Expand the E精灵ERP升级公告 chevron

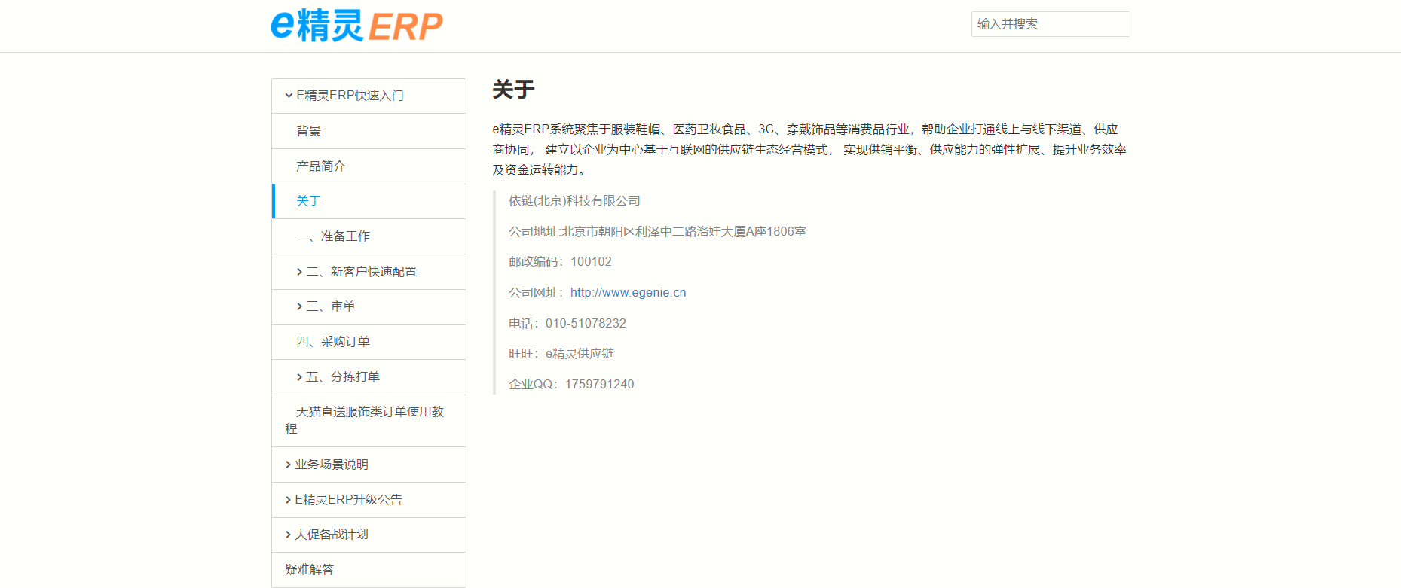pyautogui.click(x=288, y=500)
